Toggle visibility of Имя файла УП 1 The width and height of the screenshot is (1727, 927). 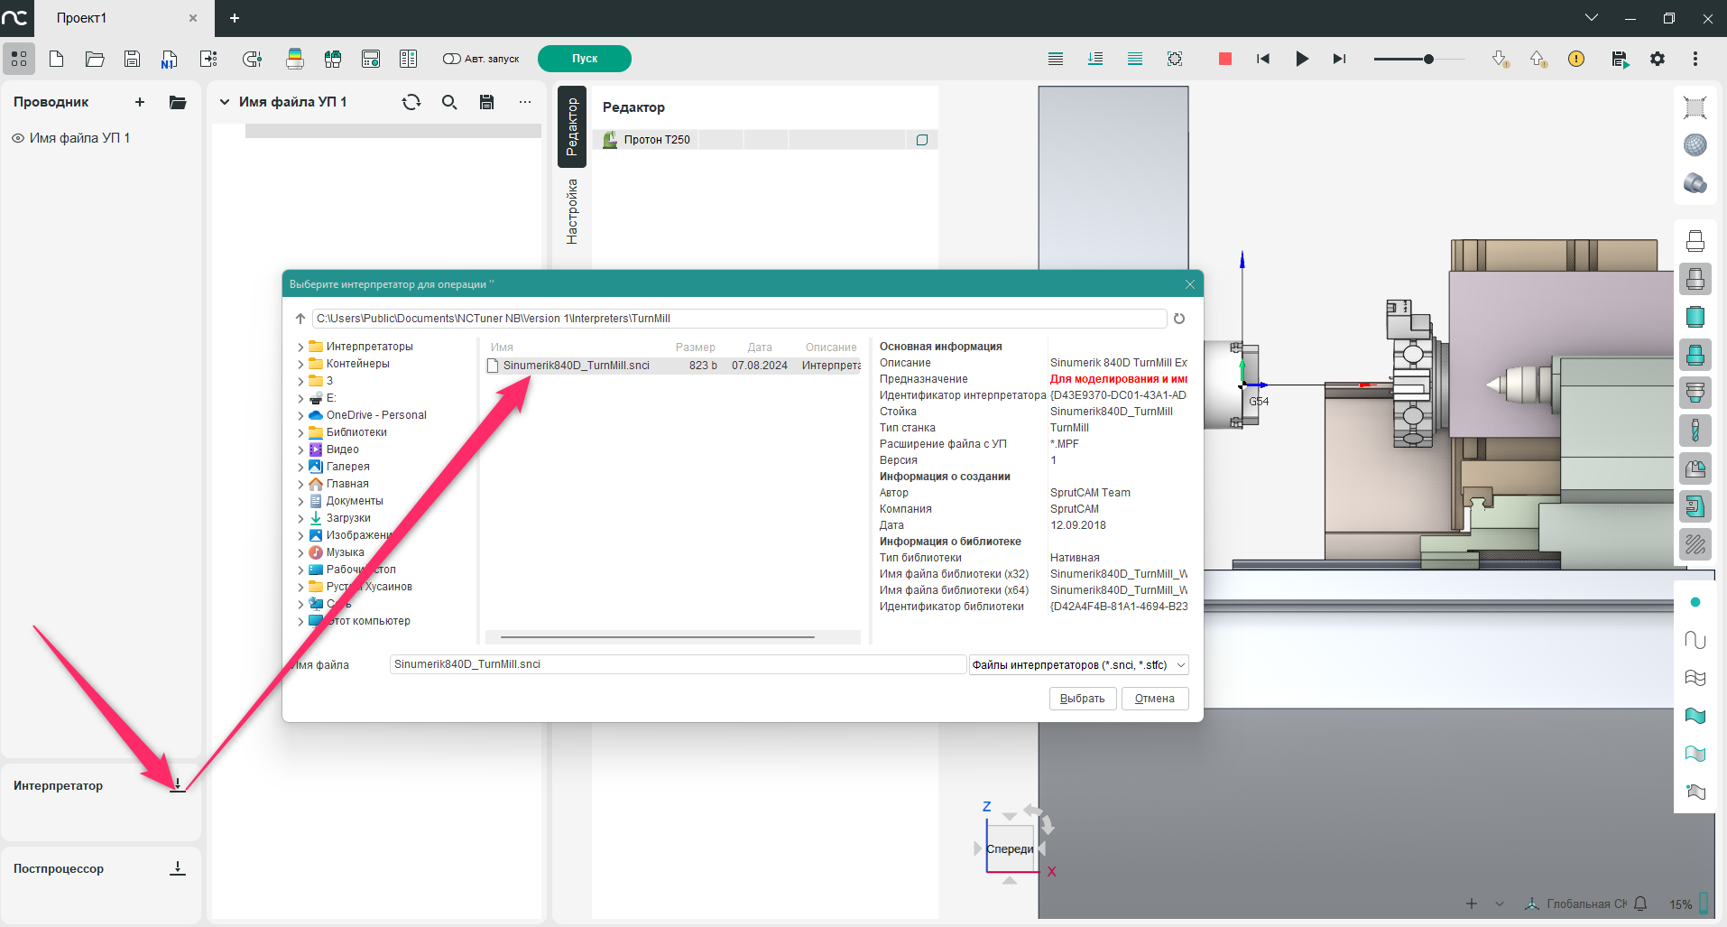[18, 138]
